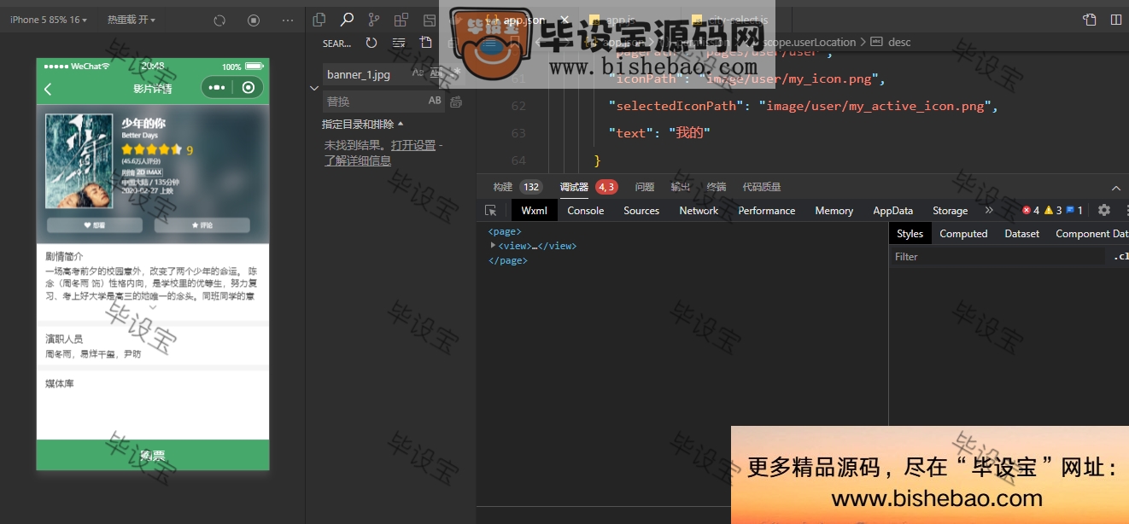Open the split editor icon at top right

point(1115,20)
